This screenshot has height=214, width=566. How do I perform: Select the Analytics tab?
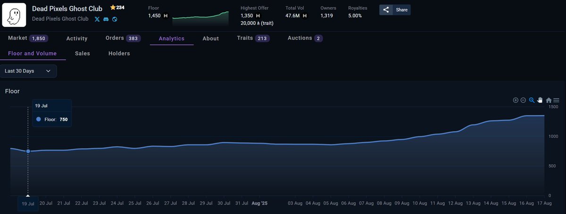tap(172, 39)
